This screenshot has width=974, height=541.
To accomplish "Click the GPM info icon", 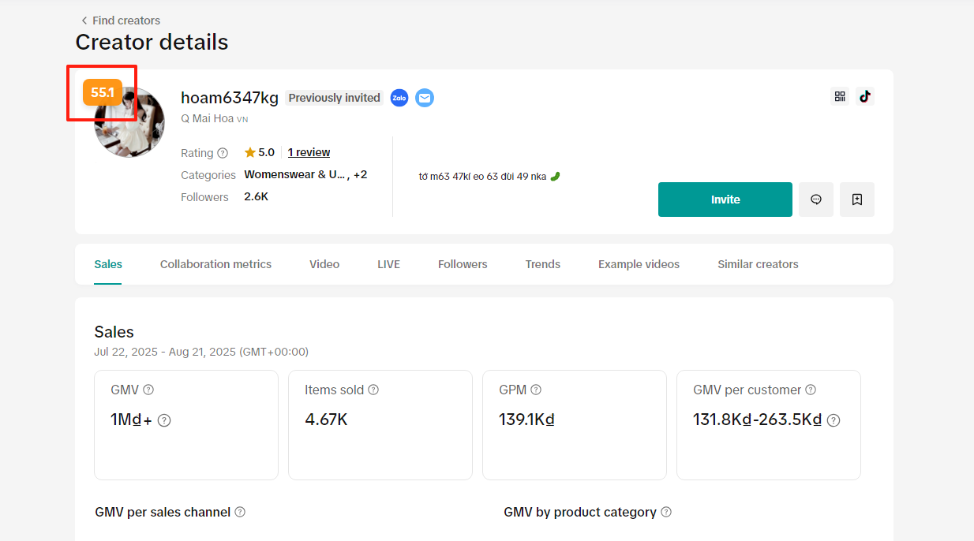I will click(x=536, y=390).
